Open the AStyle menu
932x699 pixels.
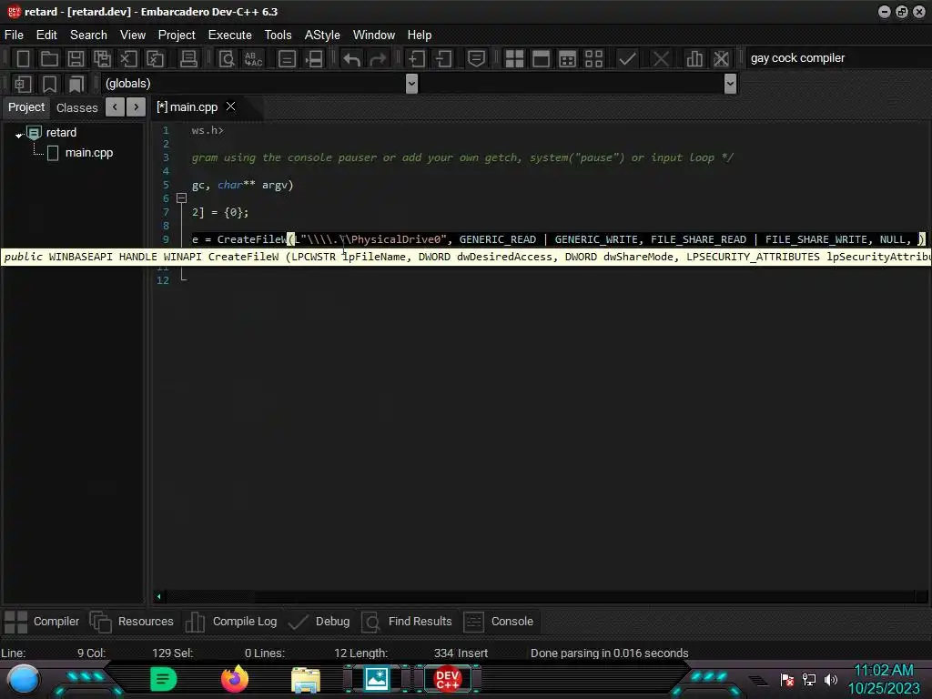322,35
